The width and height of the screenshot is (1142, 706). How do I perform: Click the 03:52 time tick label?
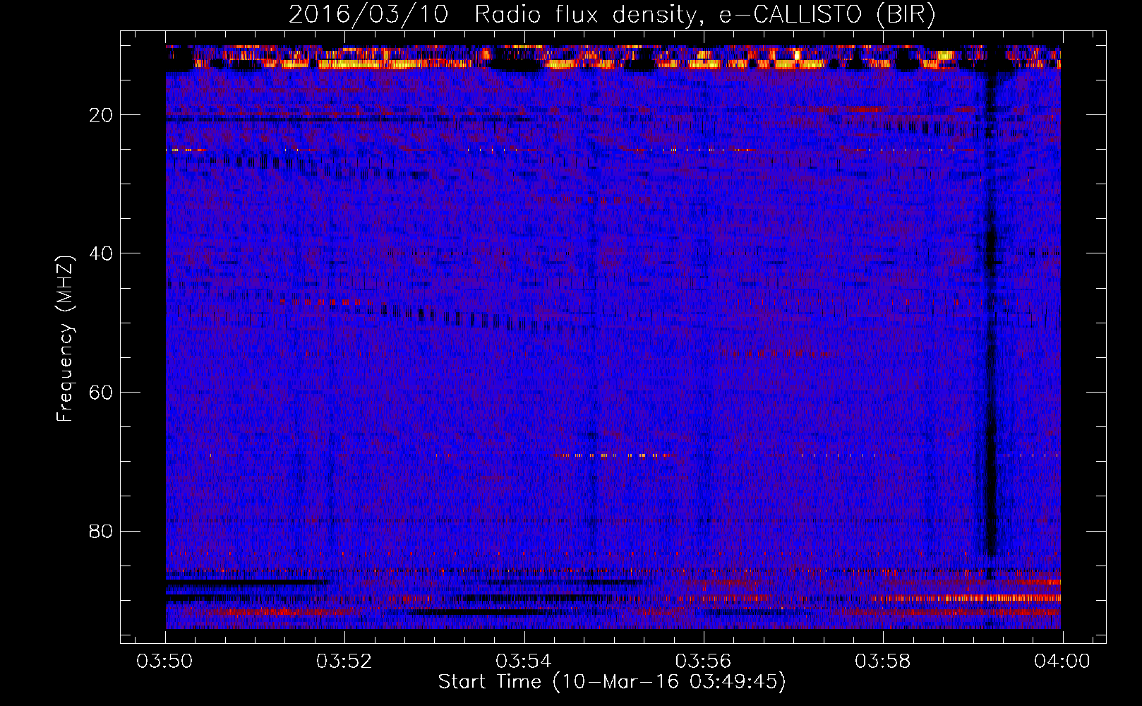pos(344,662)
